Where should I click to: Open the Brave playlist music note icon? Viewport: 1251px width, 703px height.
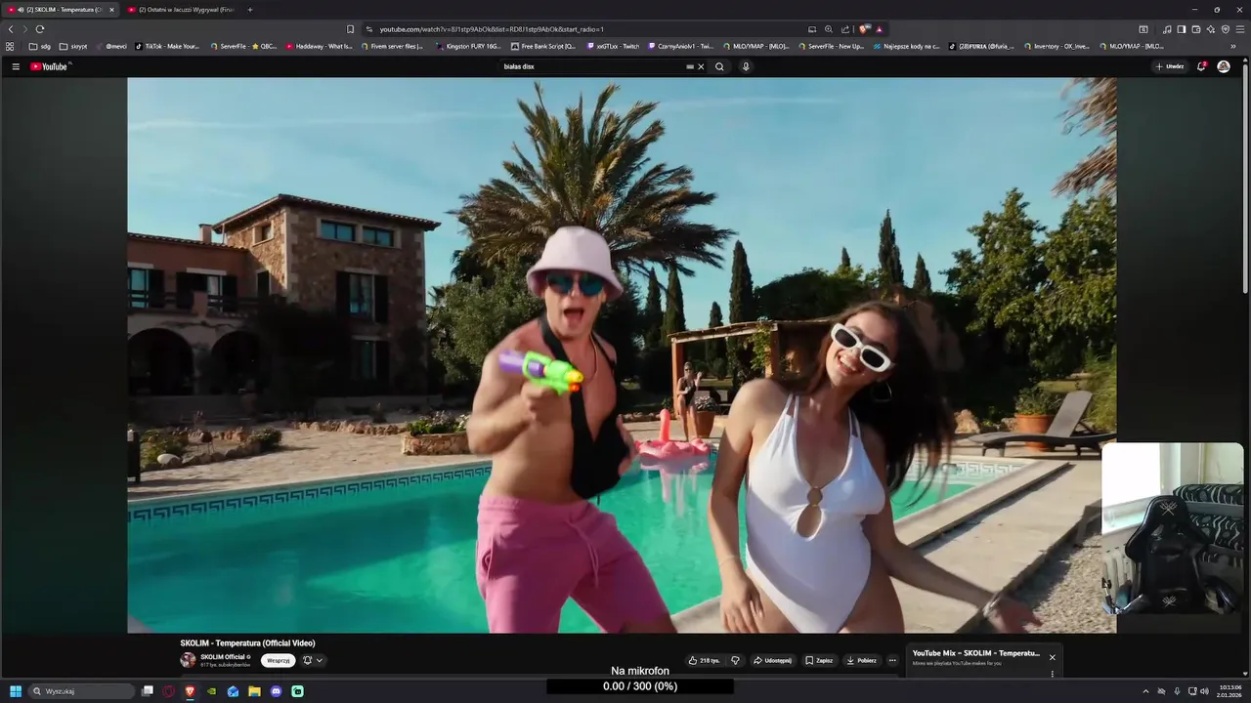(x=1167, y=29)
